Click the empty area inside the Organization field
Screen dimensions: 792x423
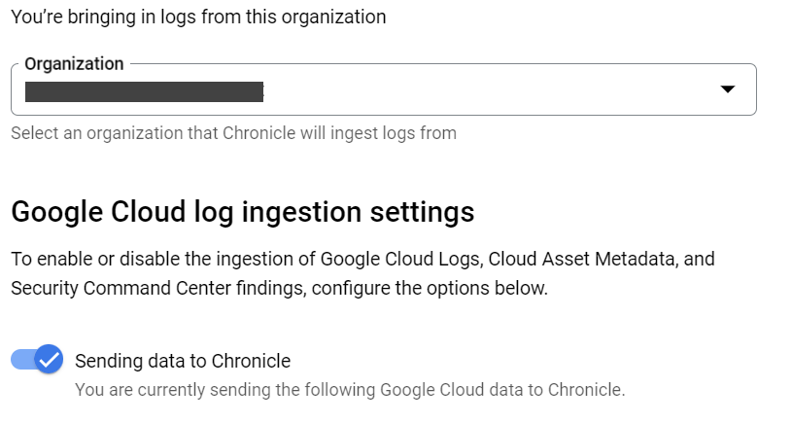[x=486, y=91]
